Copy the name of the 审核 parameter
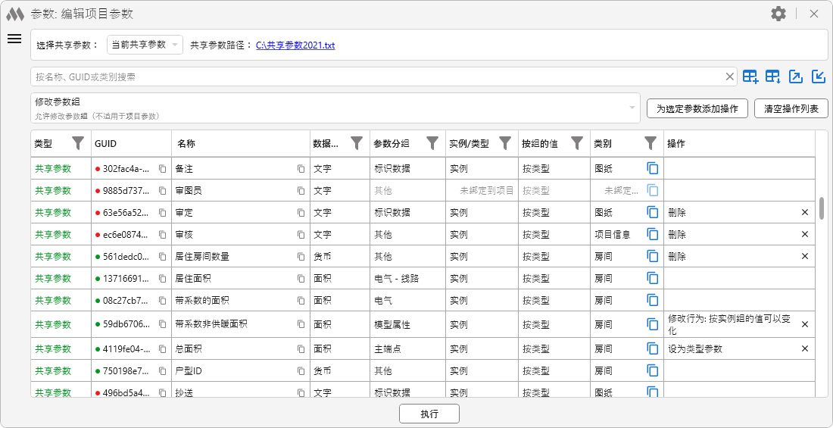 point(301,235)
